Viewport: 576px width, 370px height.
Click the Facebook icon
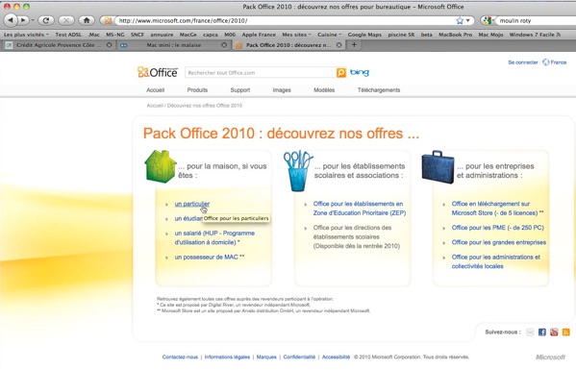(x=541, y=333)
